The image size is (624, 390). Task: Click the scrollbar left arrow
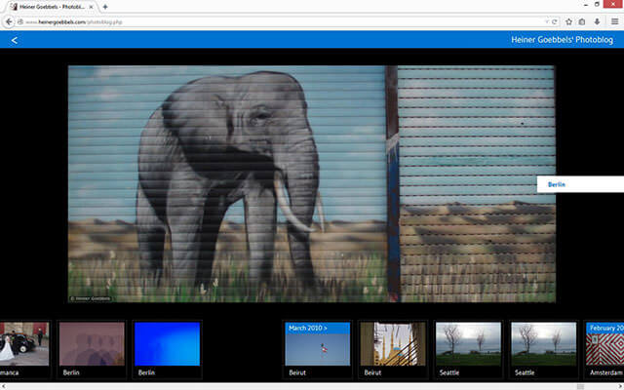[3, 387]
